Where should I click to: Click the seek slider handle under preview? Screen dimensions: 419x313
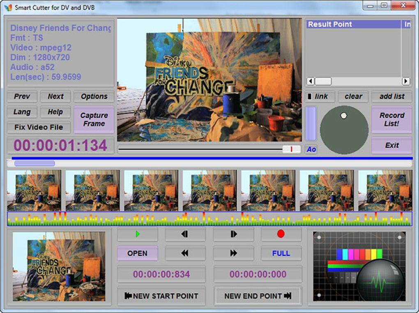point(291,149)
